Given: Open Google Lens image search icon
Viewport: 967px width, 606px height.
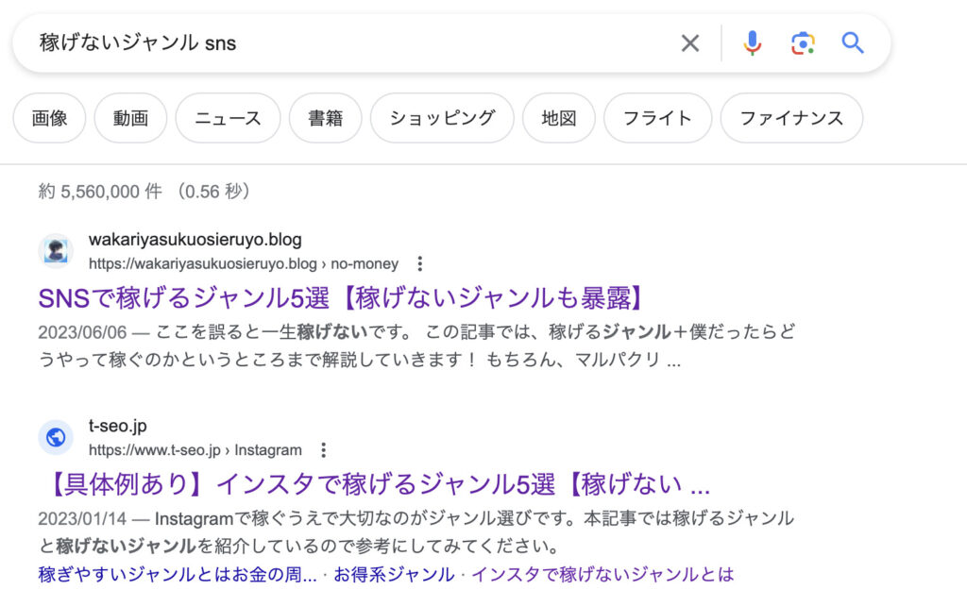Looking at the screenshot, I should point(803,42).
